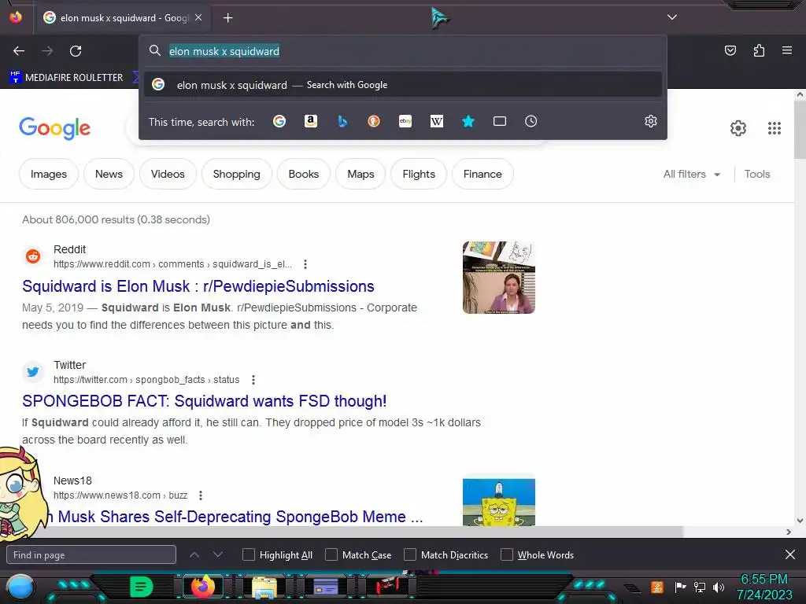
Task: Enable the Highlight All checkbox
Action: point(248,554)
